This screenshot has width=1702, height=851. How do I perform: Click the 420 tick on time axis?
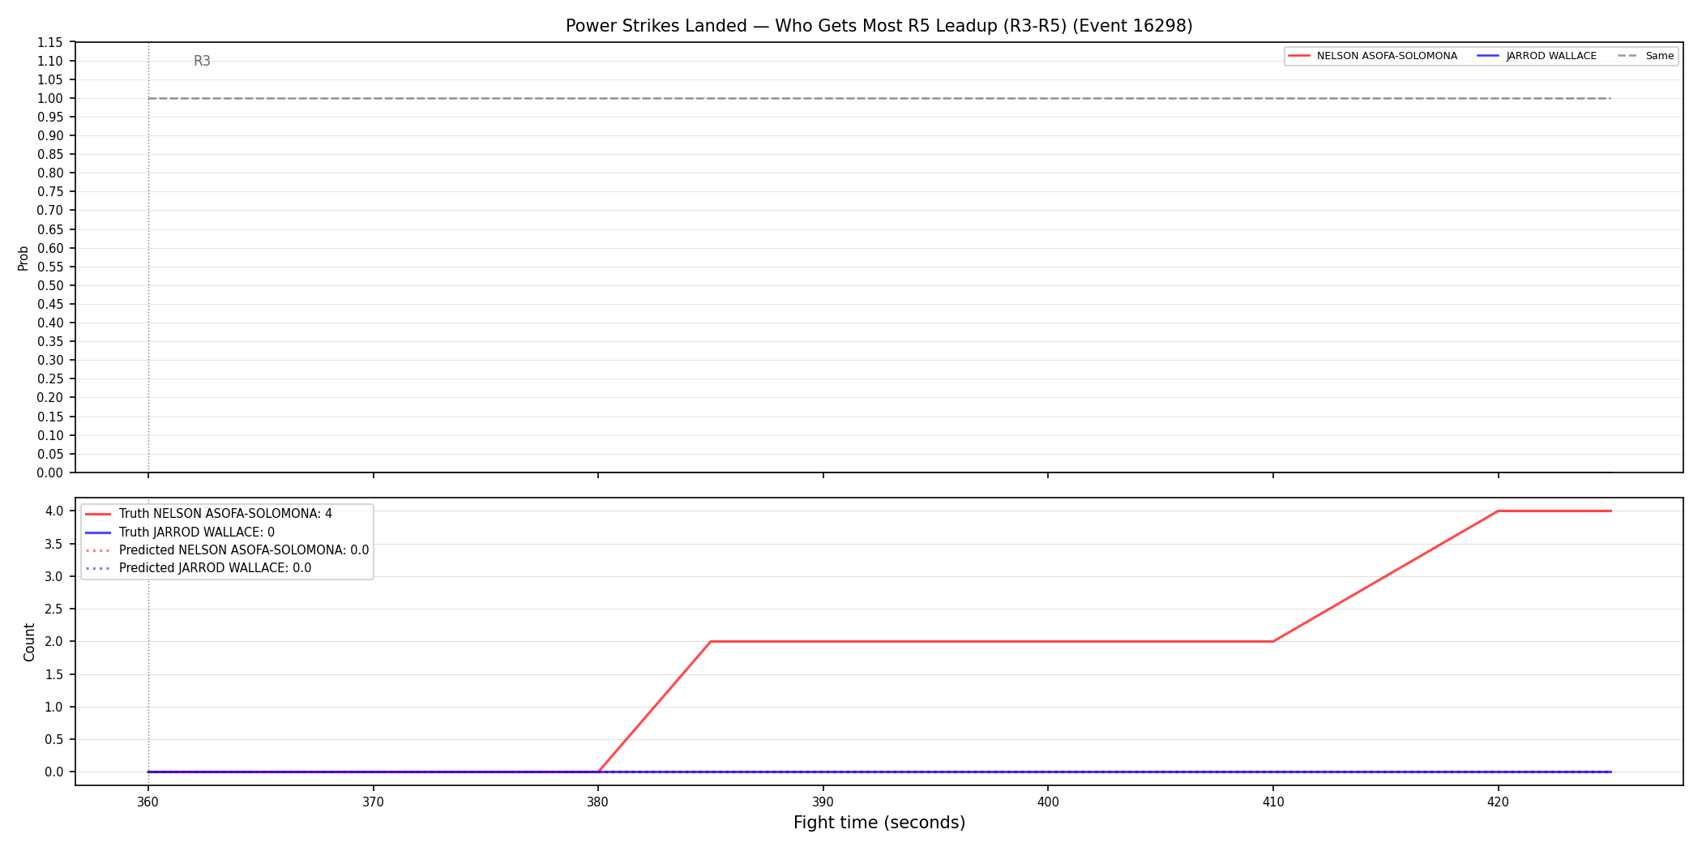(x=1498, y=802)
